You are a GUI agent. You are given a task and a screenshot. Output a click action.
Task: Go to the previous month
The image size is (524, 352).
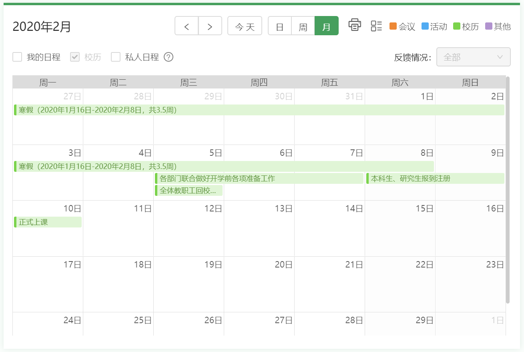(187, 26)
